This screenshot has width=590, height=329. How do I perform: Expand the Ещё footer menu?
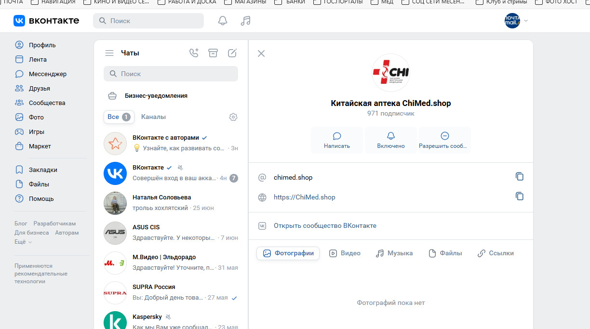tap(23, 242)
